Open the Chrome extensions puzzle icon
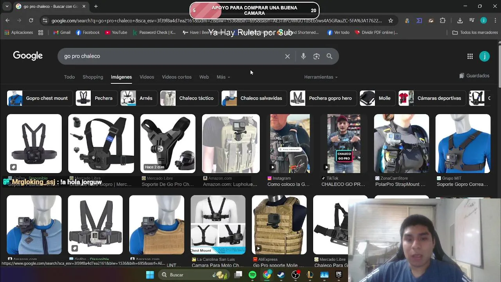 click(443, 20)
